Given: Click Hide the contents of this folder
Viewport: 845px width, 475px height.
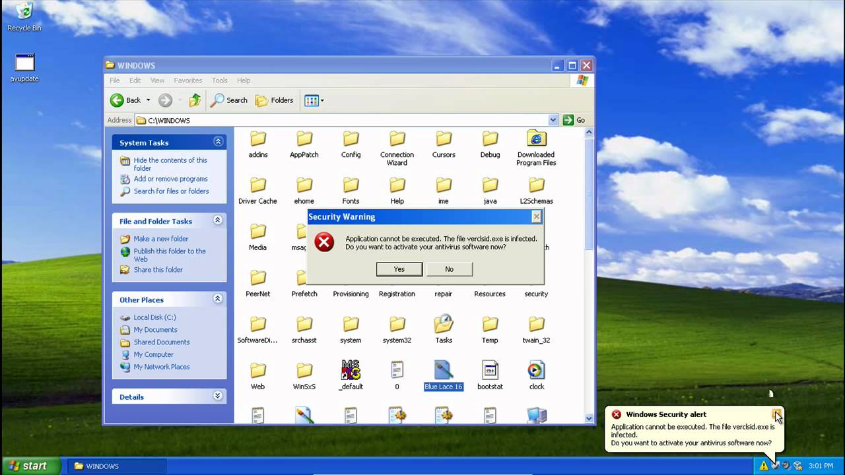Looking at the screenshot, I should click(170, 164).
